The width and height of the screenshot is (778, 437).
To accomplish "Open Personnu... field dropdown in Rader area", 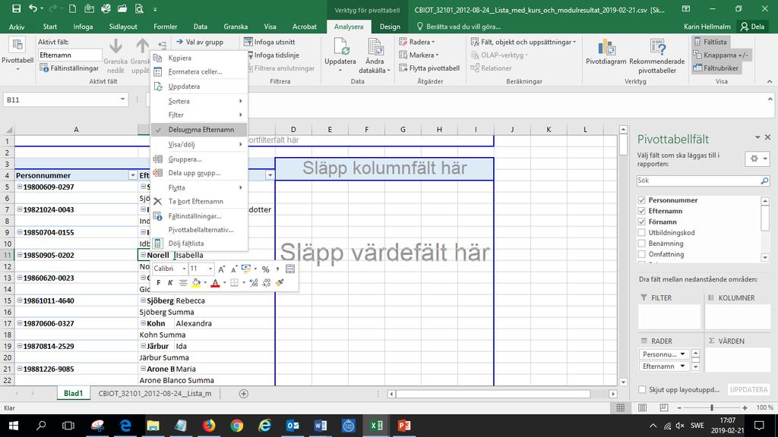I will [683, 354].
